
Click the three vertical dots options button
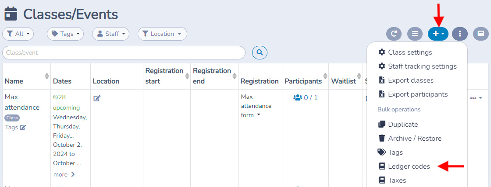(x=460, y=34)
